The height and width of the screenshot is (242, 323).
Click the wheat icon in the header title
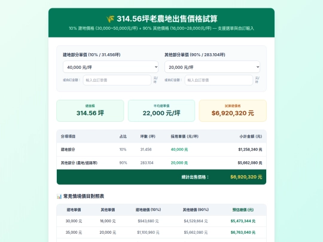coord(111,19)
